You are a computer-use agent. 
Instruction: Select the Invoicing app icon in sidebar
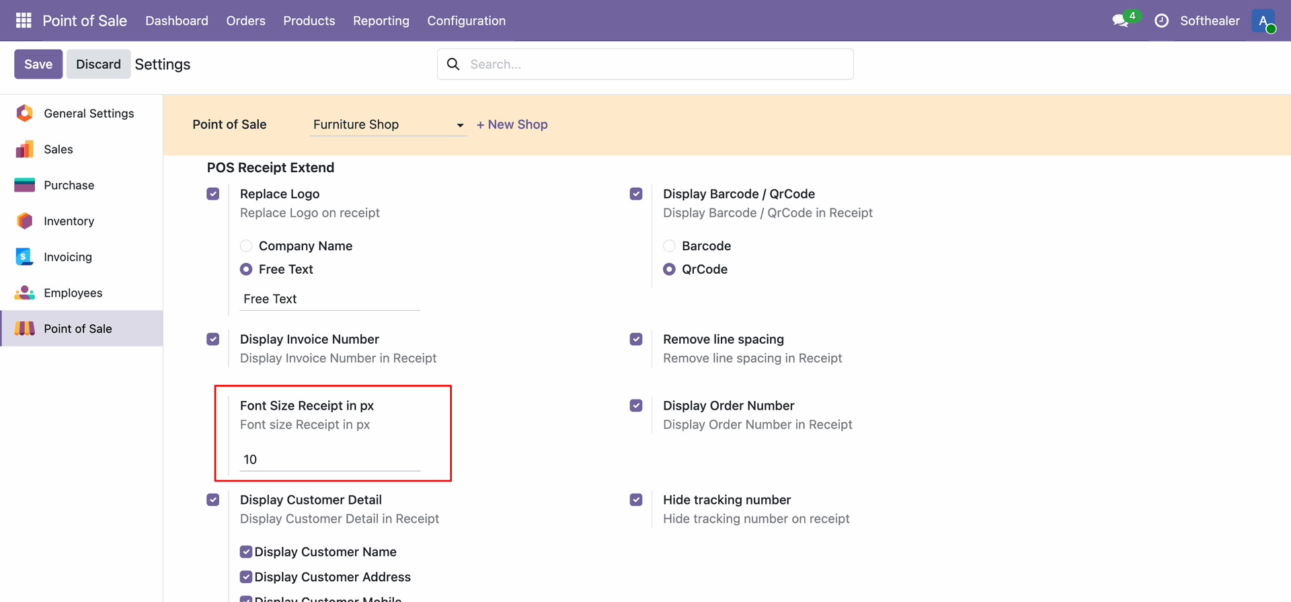click(25, 257)
